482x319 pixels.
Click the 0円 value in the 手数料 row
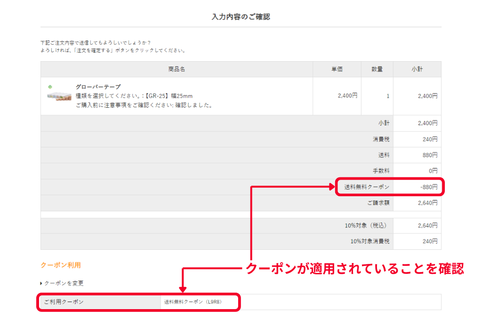pos(433,171)
